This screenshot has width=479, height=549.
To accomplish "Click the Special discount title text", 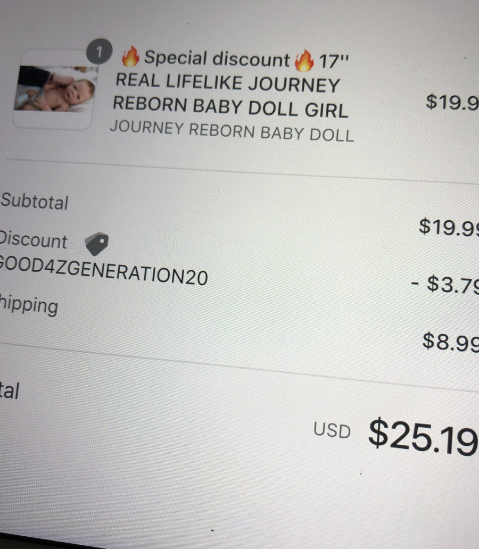I will click(x=217, y=59).
